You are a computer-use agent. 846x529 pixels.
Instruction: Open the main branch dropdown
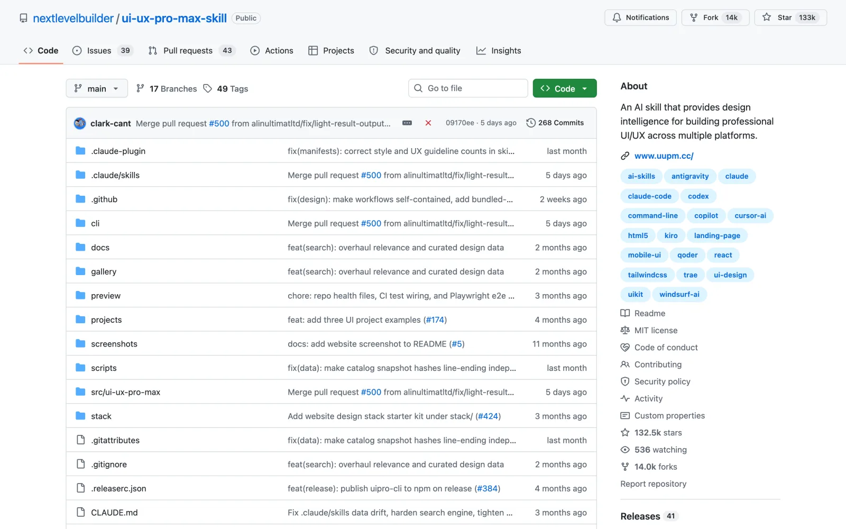coord(97,88)
